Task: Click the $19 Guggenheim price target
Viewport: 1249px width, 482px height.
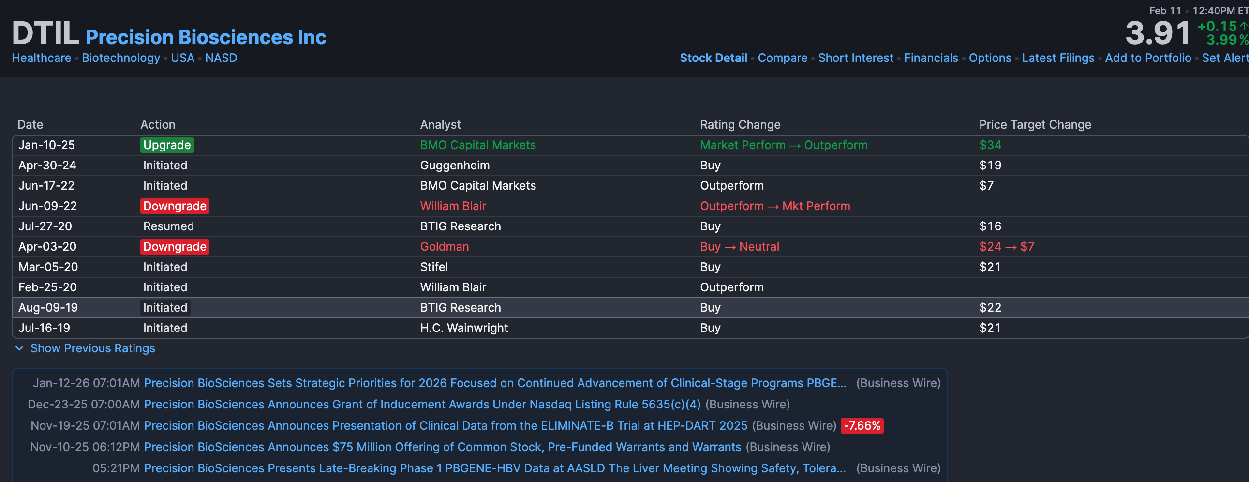Action: click(x=990, y=166)
